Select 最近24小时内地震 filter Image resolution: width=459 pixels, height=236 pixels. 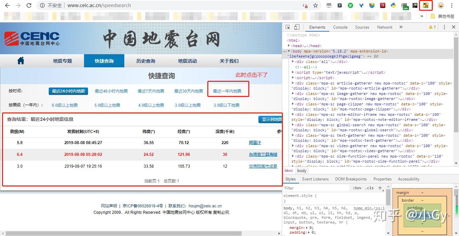click(x=69, y=91)
